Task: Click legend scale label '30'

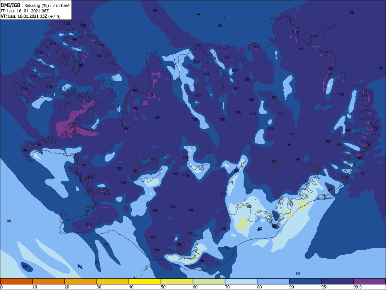Action: [99, 287]
